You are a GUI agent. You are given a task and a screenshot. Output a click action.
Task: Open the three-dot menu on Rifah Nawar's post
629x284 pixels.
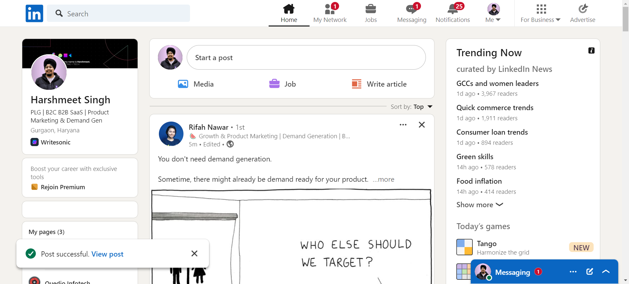click(x=403, y=125)
